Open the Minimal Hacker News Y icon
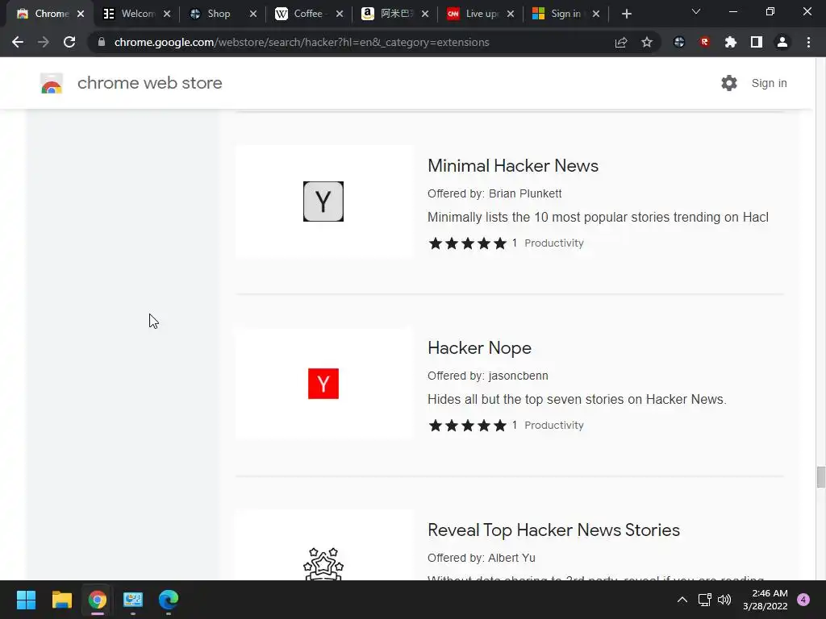This screenshot has width=826, height=619. pyautogui.click(x=323, y=201)
